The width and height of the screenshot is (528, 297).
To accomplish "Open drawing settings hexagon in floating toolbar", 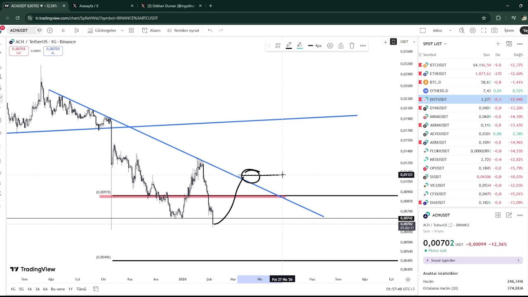I will tap(330, 46).
